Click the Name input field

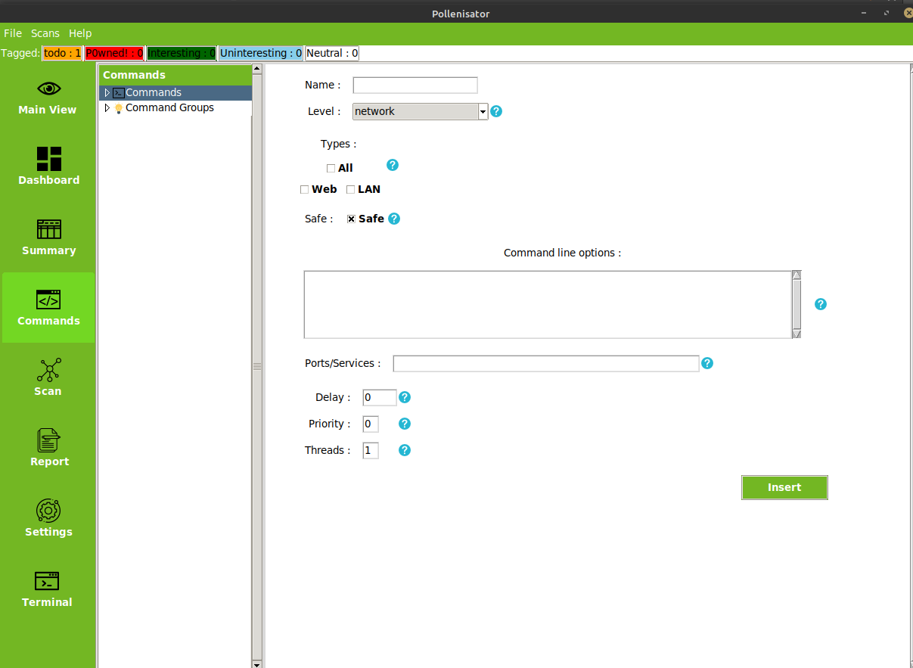coord(415,85)
